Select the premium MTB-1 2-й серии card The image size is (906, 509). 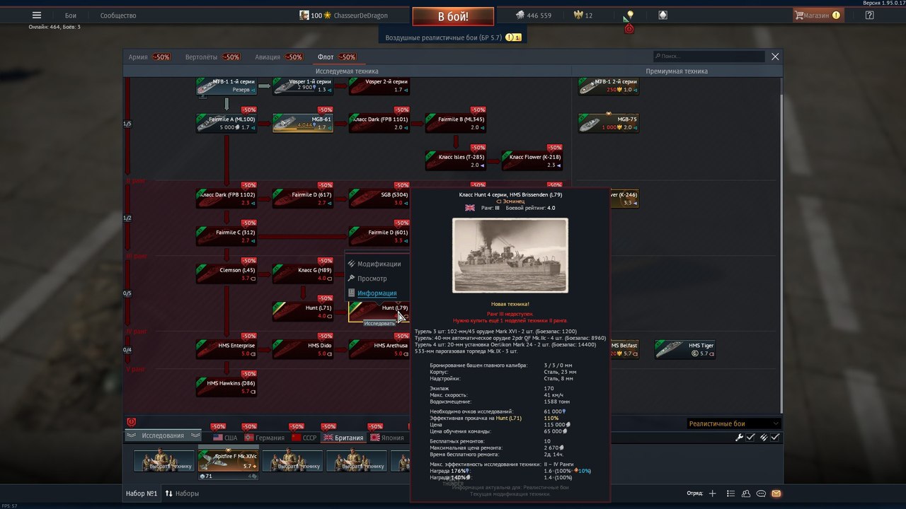pyautogui.click(x=609, y=86)
